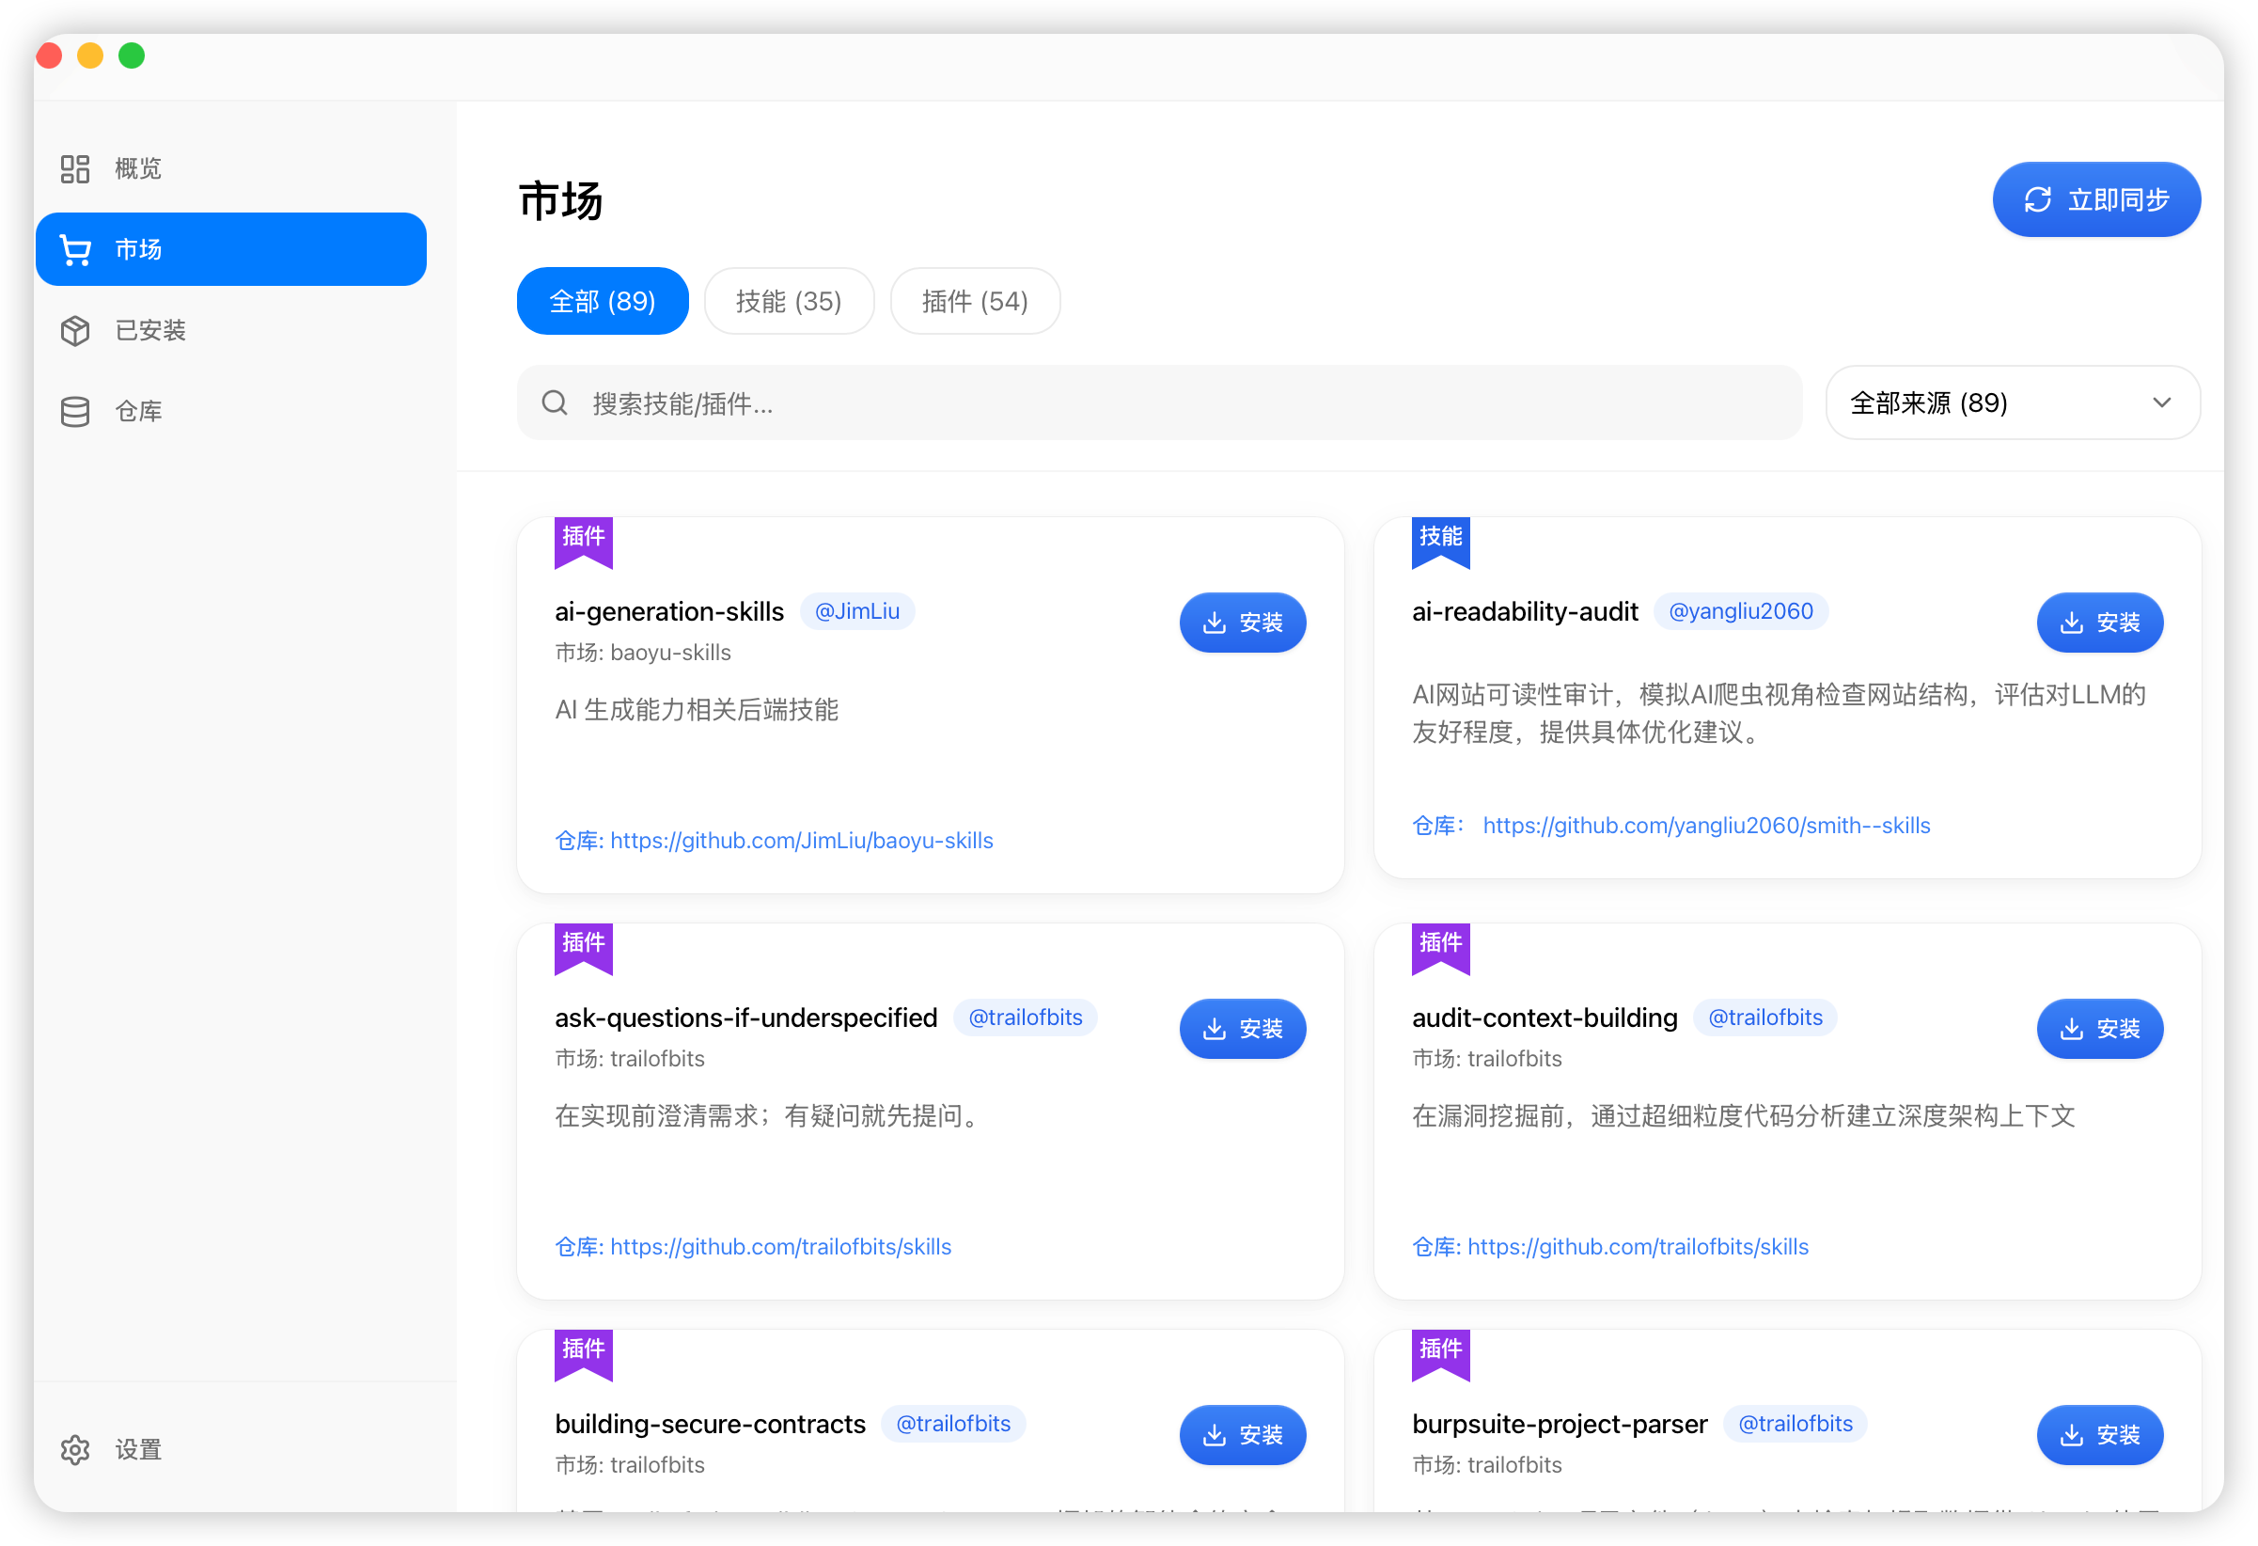The width and height of the screenshot is (2258, 1546).
Task: Click the installed package box icon
Action: pos(75,330)
